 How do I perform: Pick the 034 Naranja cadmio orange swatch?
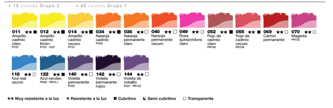108,20
